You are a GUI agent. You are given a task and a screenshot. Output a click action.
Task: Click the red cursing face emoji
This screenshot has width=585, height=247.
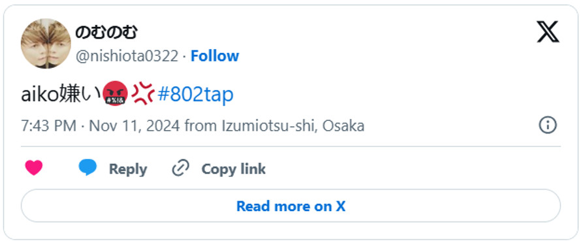(x=115, y=93)
